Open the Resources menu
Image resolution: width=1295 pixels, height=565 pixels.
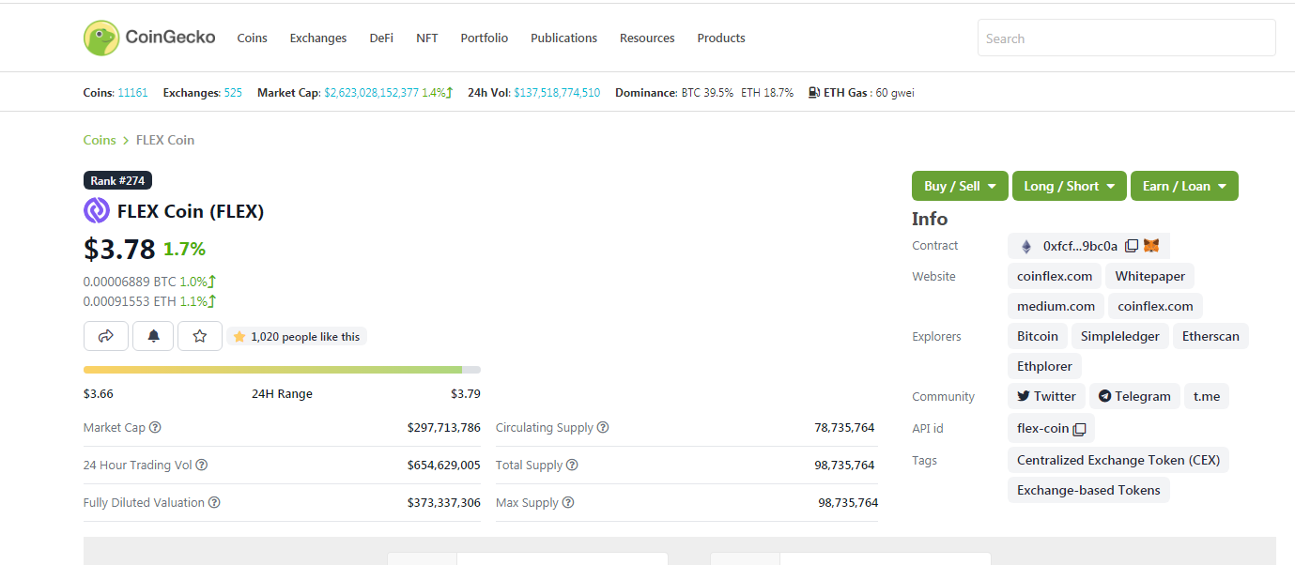[647, 38]
